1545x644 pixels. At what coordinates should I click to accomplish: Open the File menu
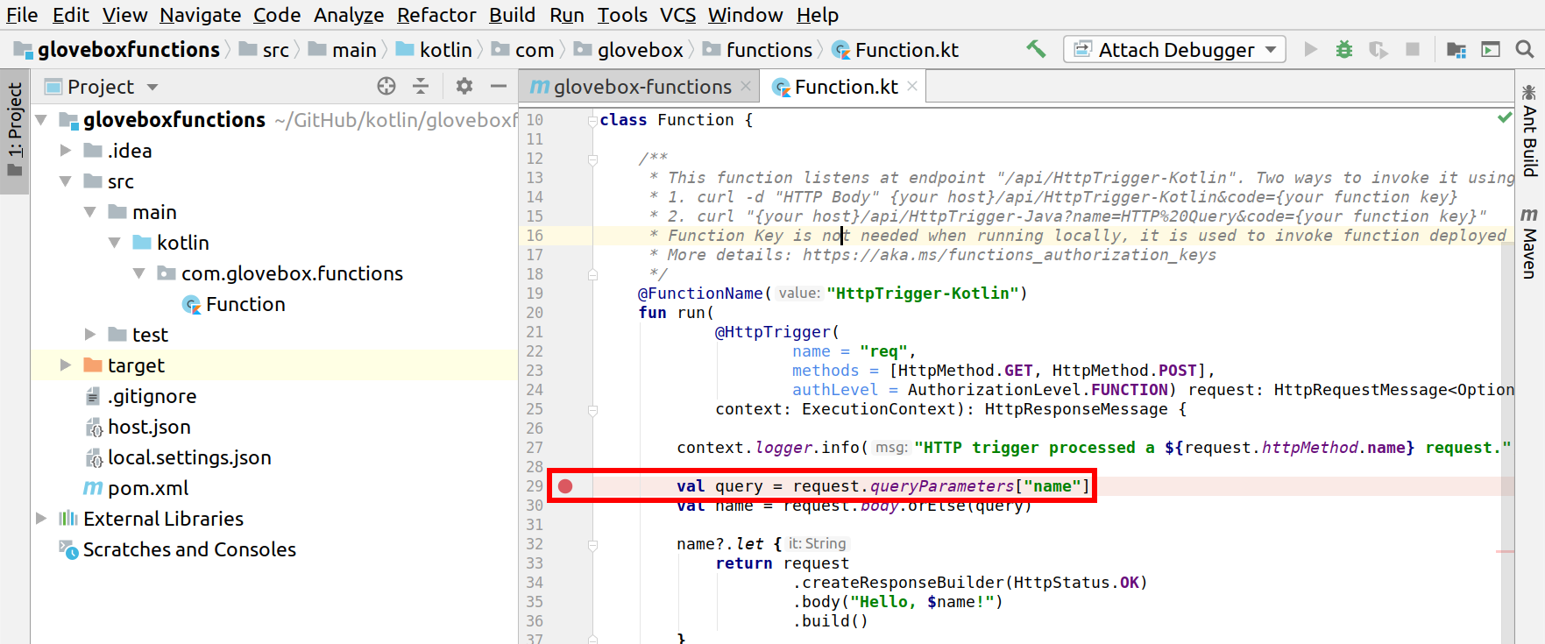pos(22,15)
